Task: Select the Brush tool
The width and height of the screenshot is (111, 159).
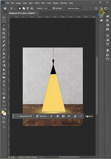Action: (4, 50)
